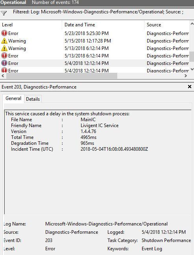Click the Source cell of the 5/23/2018 event

pyautogui.click(x=168, y=33)
